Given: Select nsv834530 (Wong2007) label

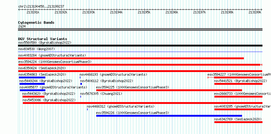Looking at the screenshot, I should [37, 49].
